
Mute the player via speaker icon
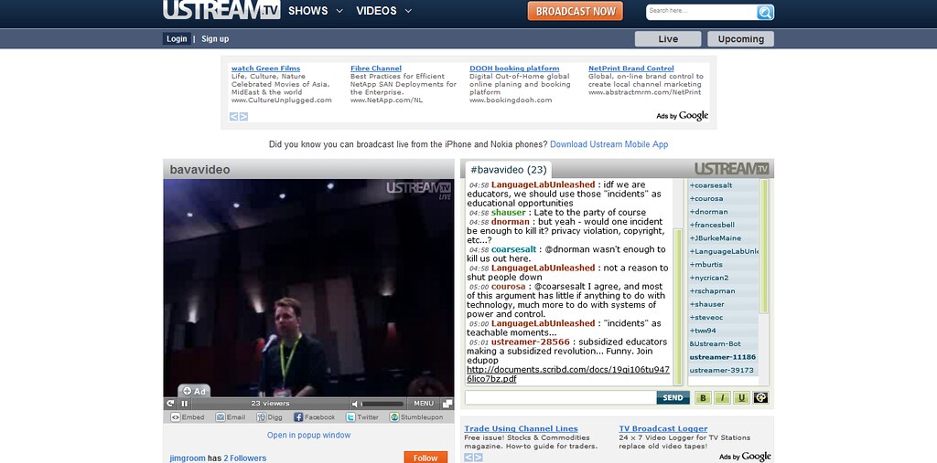point(355,404)
